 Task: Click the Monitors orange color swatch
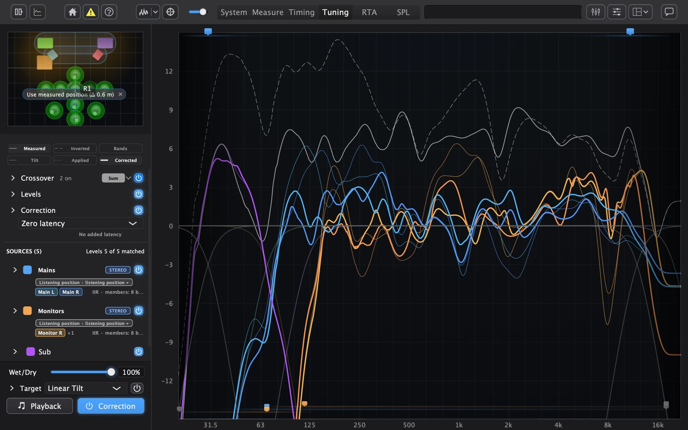pos(27,311)
